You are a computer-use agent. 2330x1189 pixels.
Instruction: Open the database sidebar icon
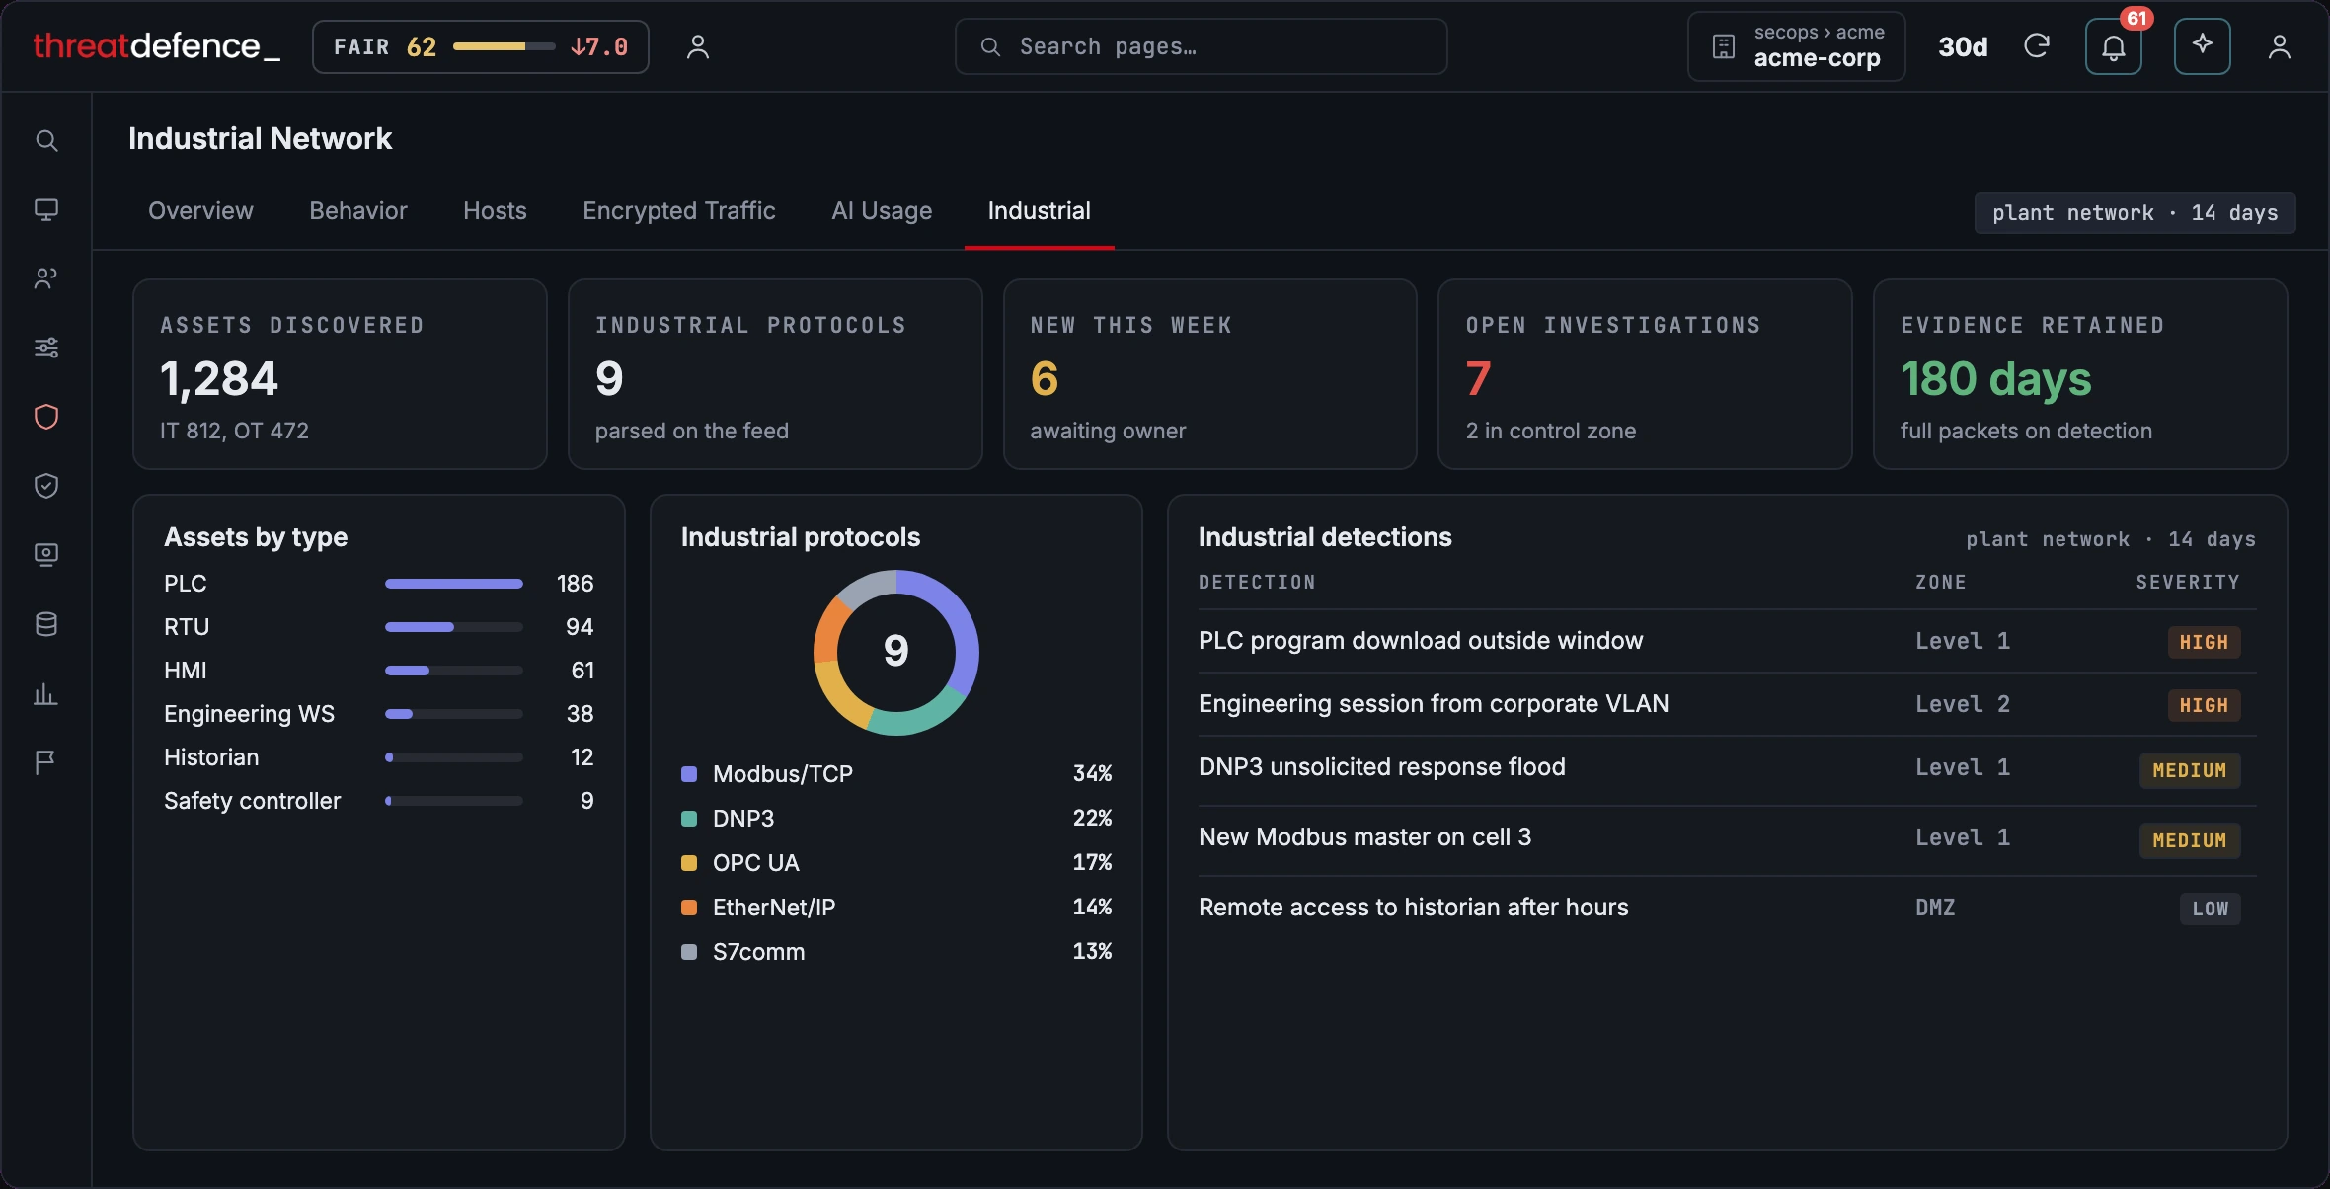click(46, 624)
